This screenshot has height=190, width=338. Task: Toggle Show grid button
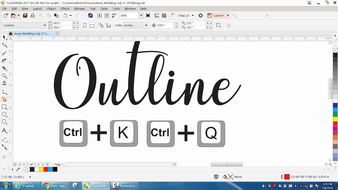click(x=164, y=16)
